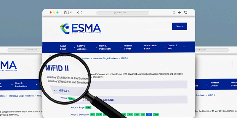Open the sidebar options chevron dropdown

[71, 12]
